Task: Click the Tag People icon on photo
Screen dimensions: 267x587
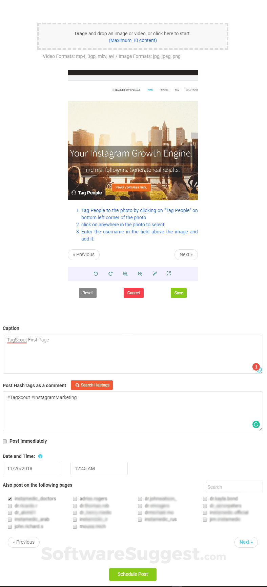Action: [74, 193]
